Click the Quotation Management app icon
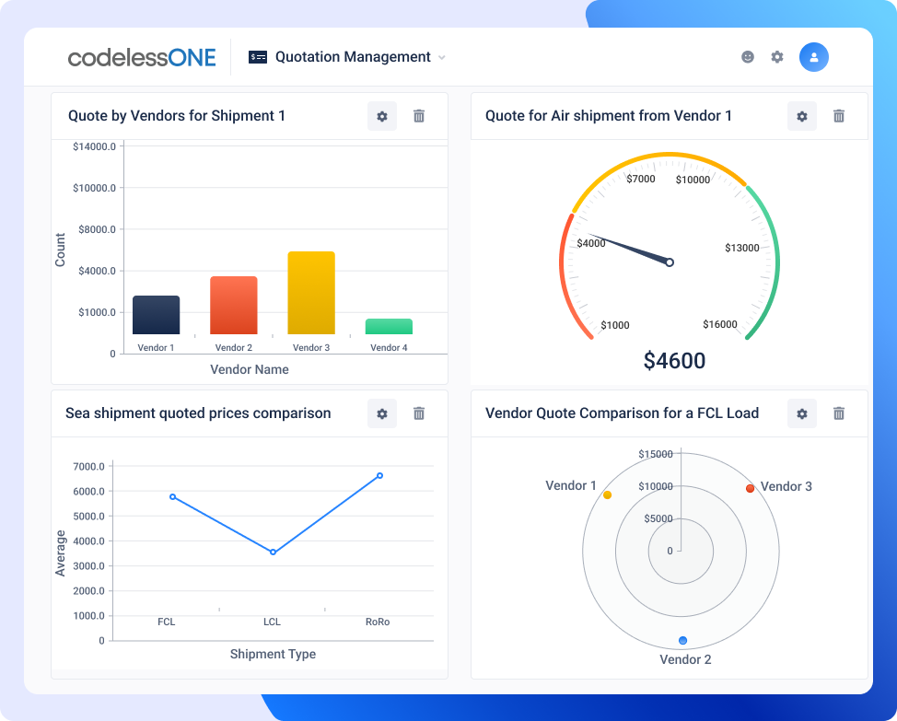Image resolution: width=897 pixels, height=721 pixels. [258, 57]
